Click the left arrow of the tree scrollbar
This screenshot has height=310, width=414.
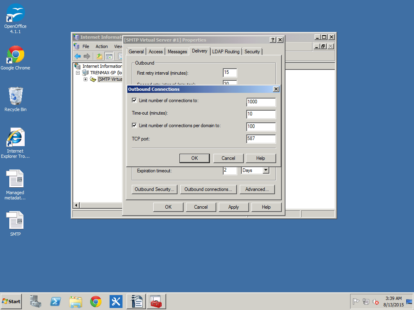click(76, 205)
